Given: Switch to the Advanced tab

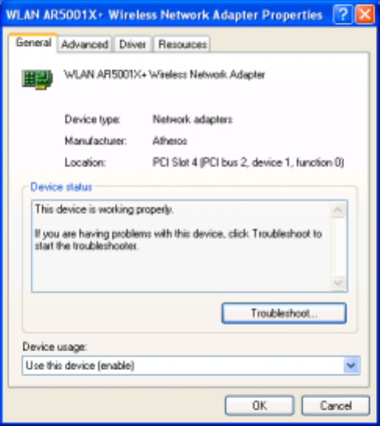Looking at the screenshot, I should (84, 44).
